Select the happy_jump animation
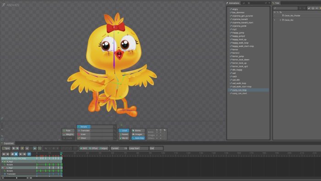Screen dimensions: 321x181 pos(238,33)
